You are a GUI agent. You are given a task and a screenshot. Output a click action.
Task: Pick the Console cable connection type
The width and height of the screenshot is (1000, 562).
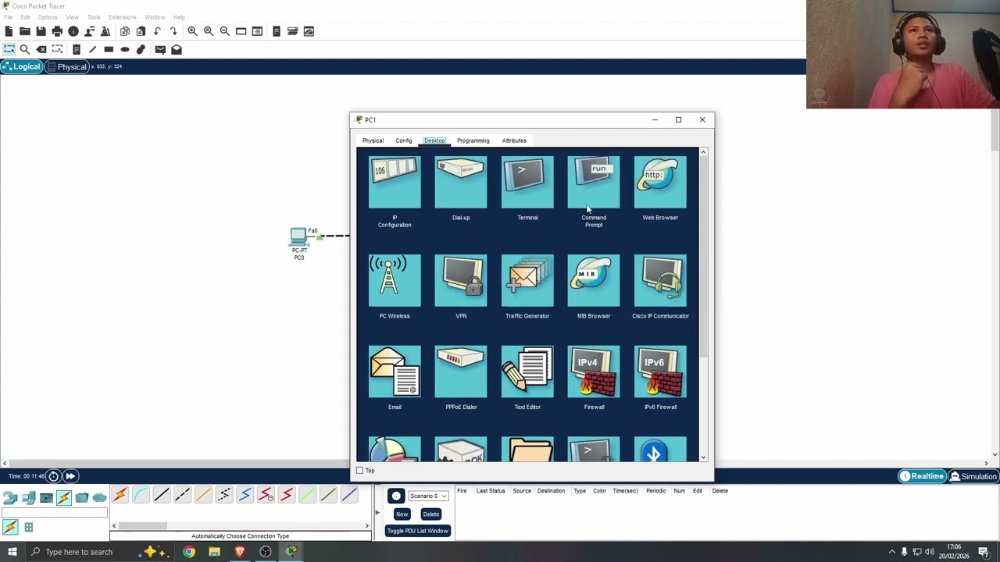[x=141, y=495]
